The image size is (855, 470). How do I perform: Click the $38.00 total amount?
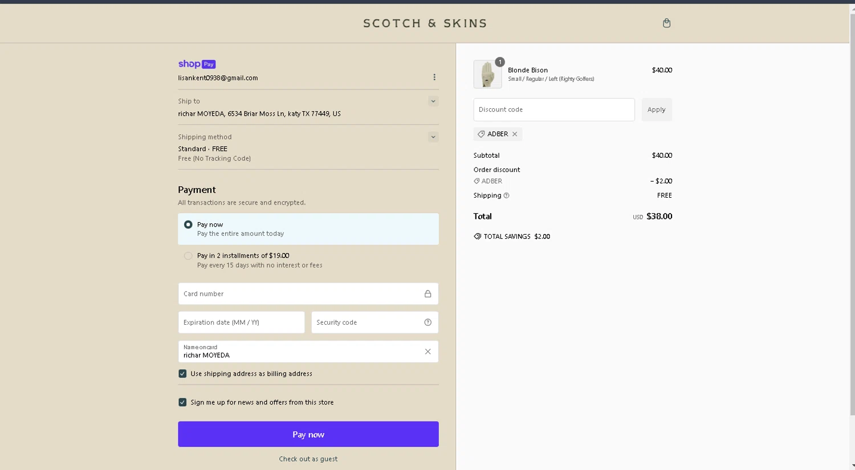pyautogui.click(x=659, y=216)
